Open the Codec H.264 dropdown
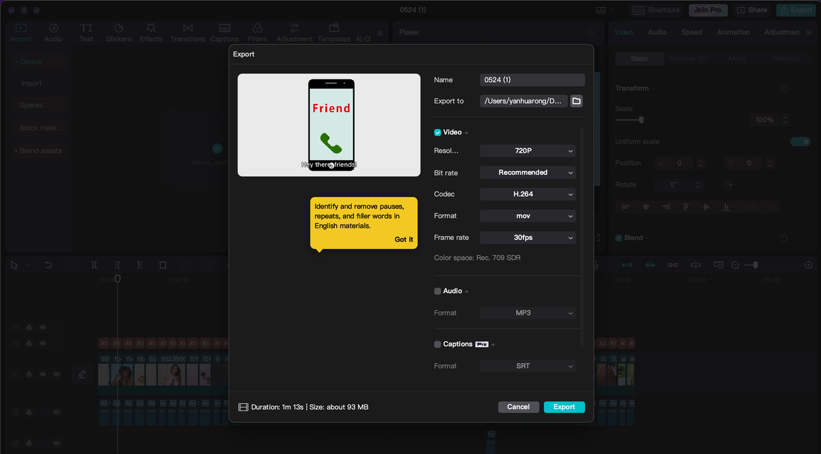821x454 pixels. (x=528, y=194)
